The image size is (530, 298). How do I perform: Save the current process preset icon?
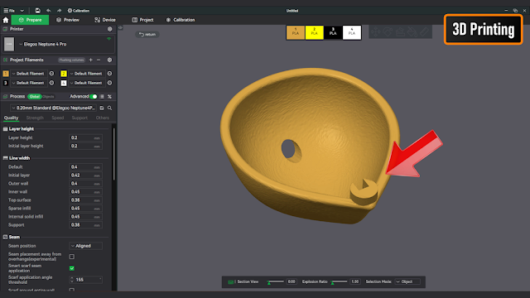(102, 108)
